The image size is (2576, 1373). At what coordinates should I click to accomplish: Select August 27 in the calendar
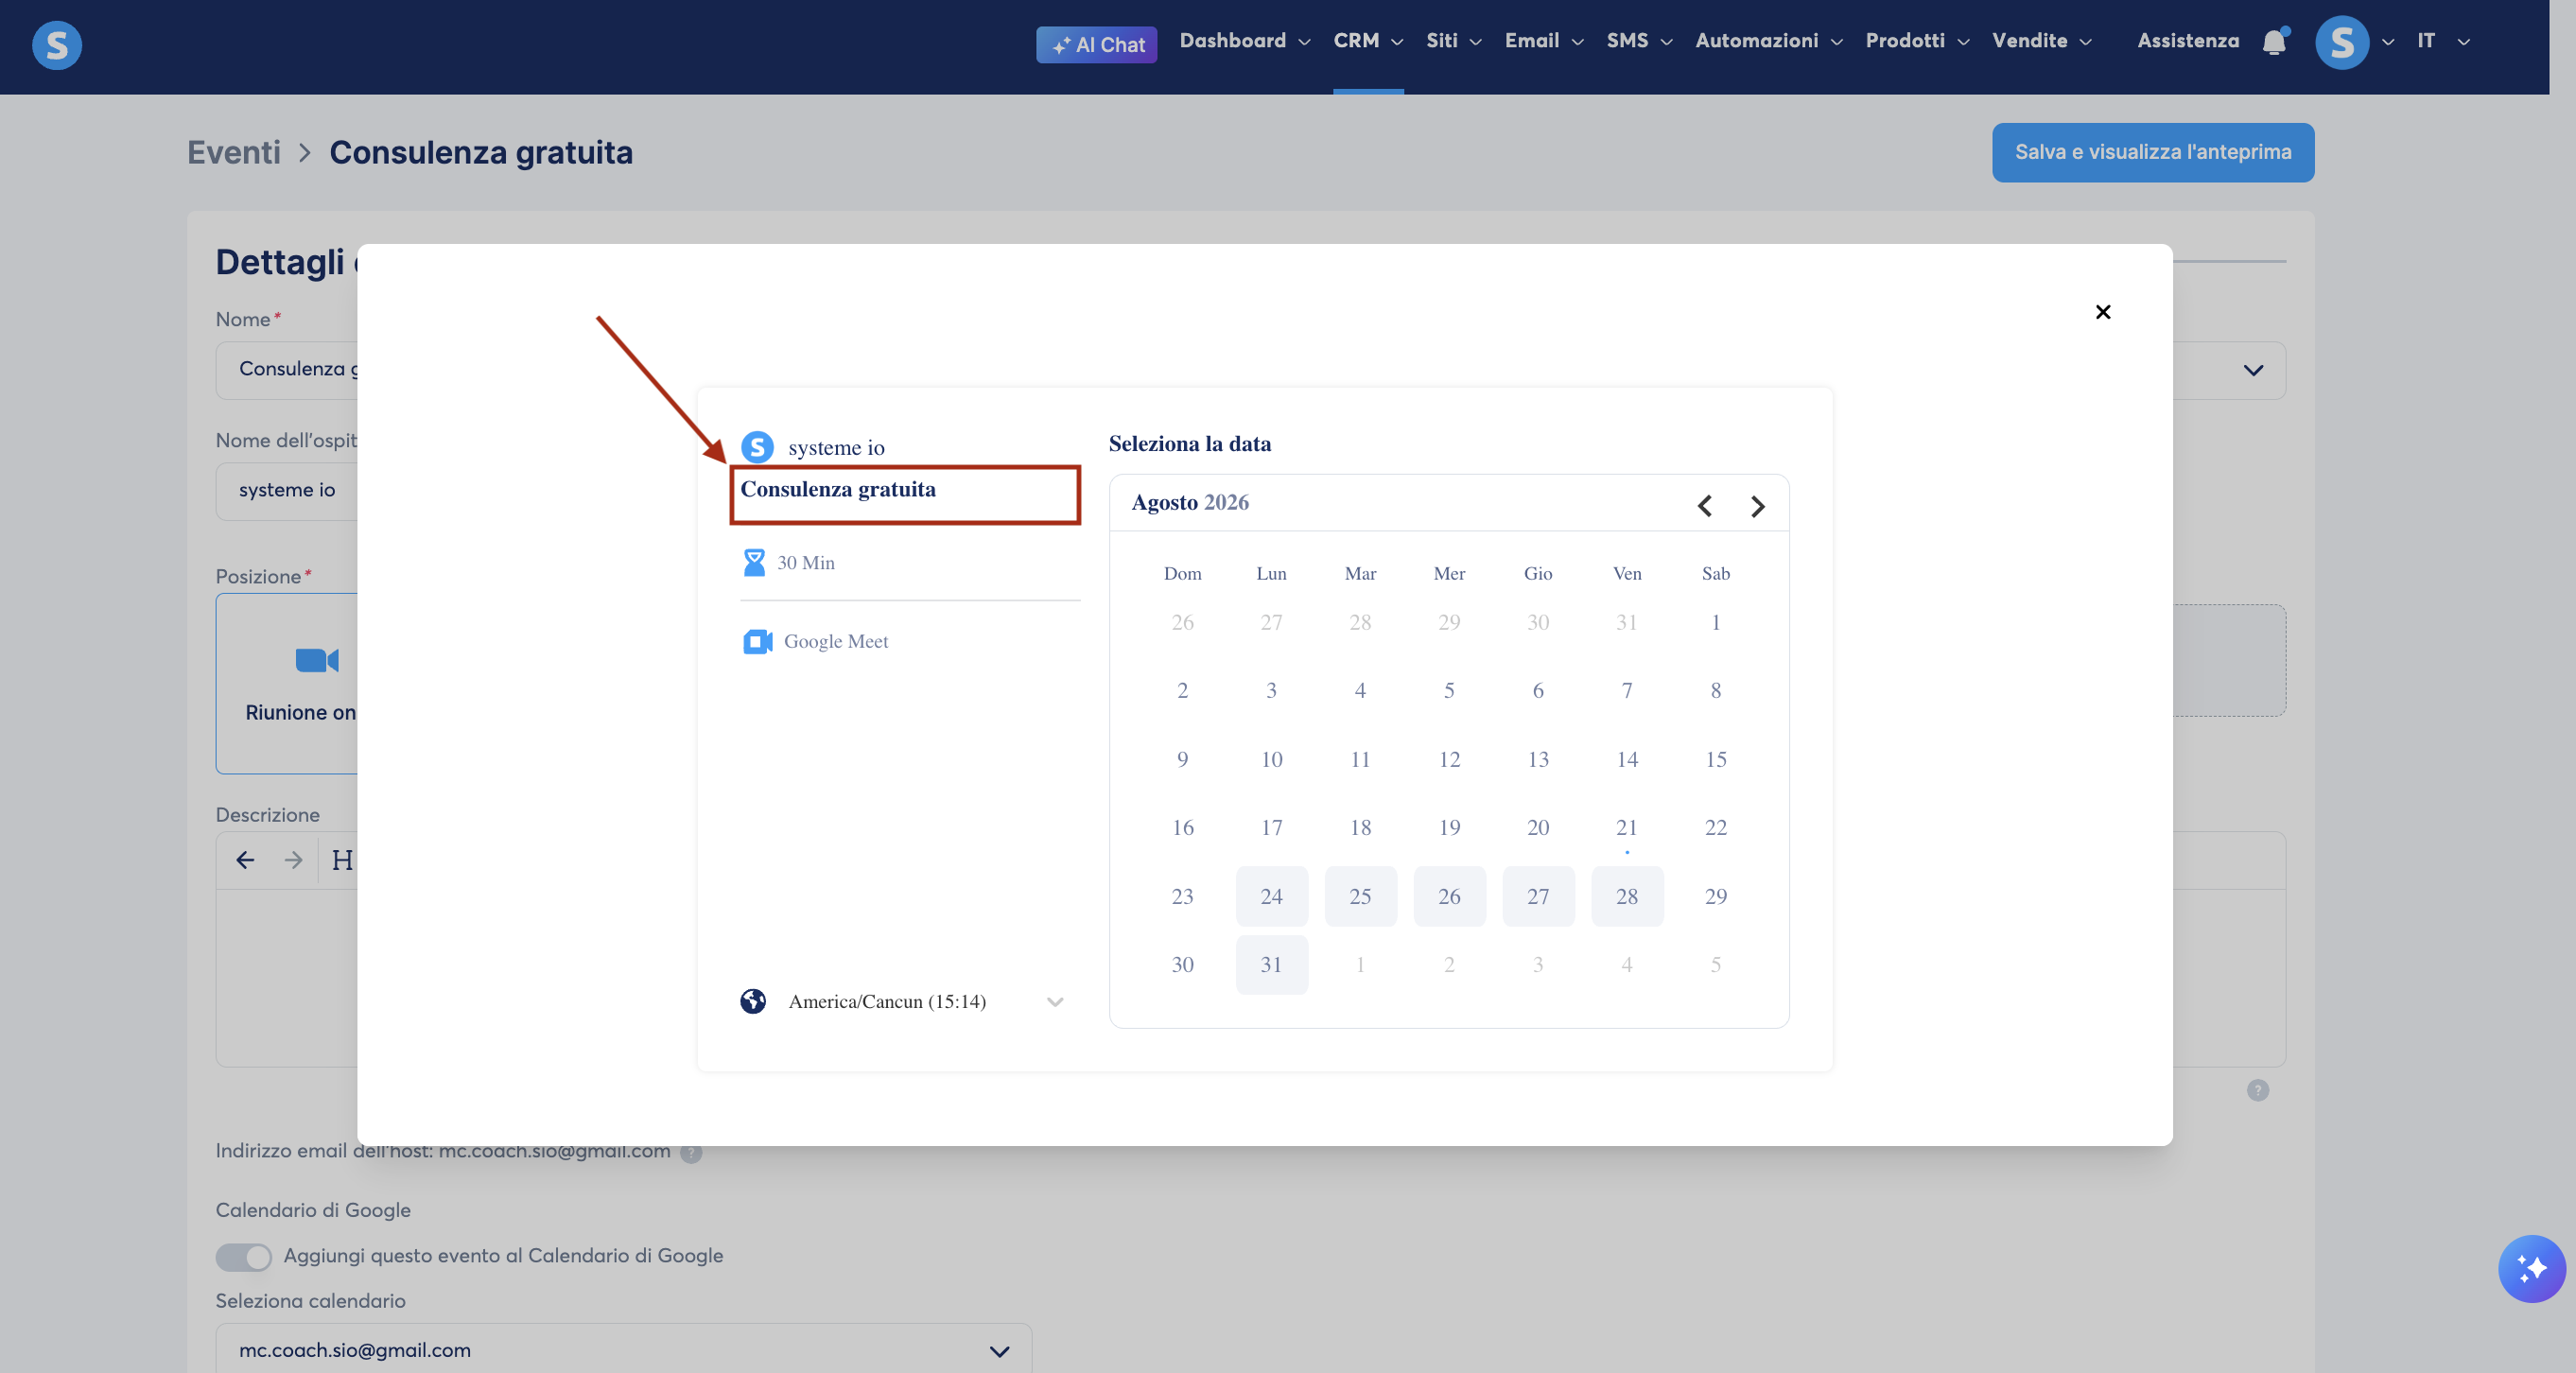pos(1538,896)
